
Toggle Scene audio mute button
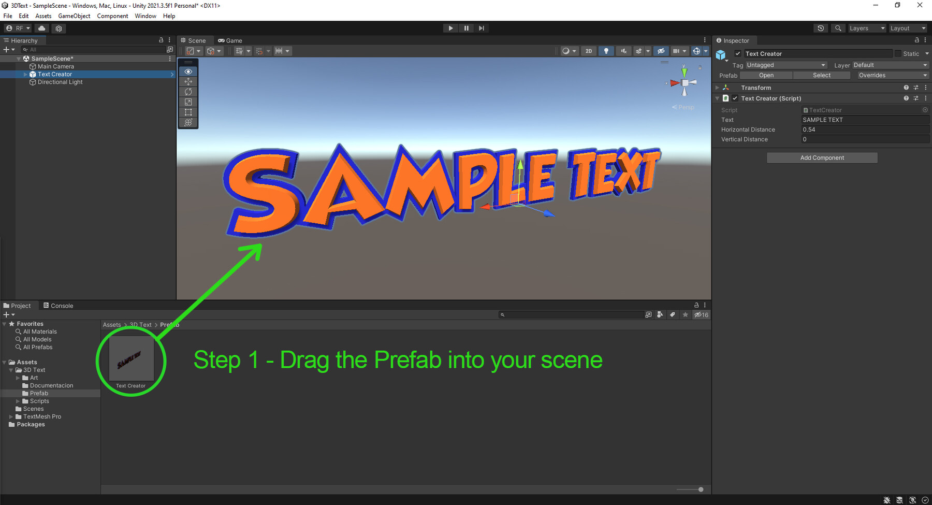(x=623, y=51)
